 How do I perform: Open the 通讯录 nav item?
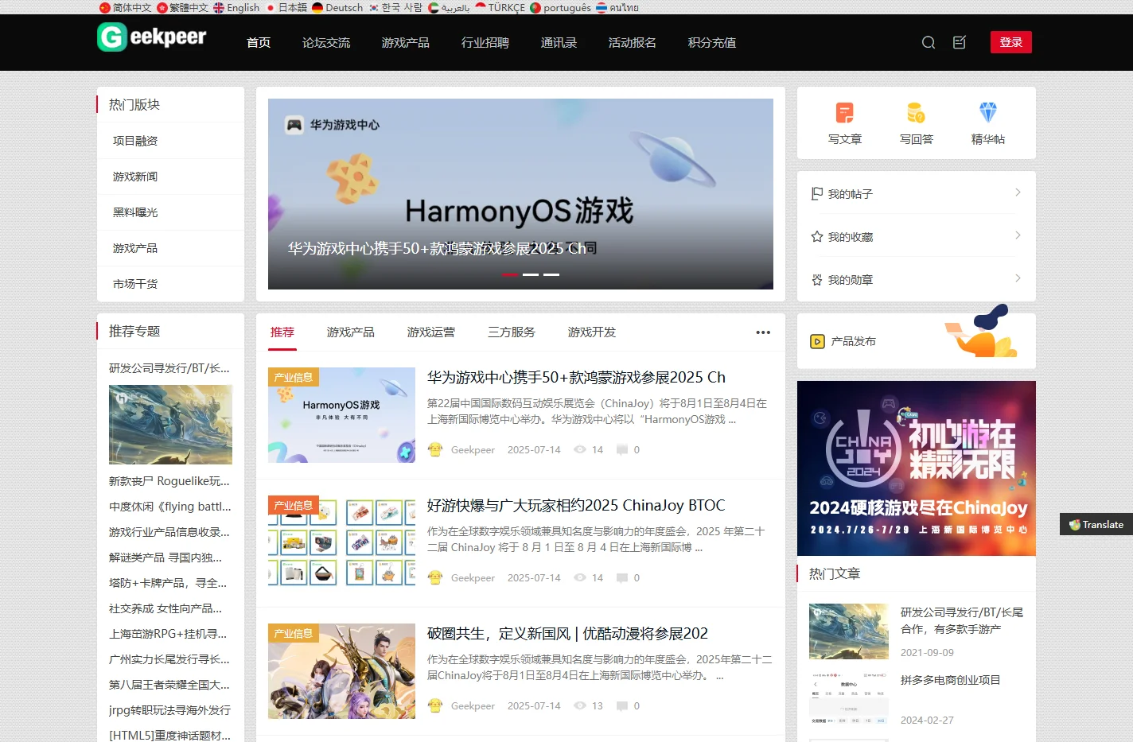(x=559, y=42)
